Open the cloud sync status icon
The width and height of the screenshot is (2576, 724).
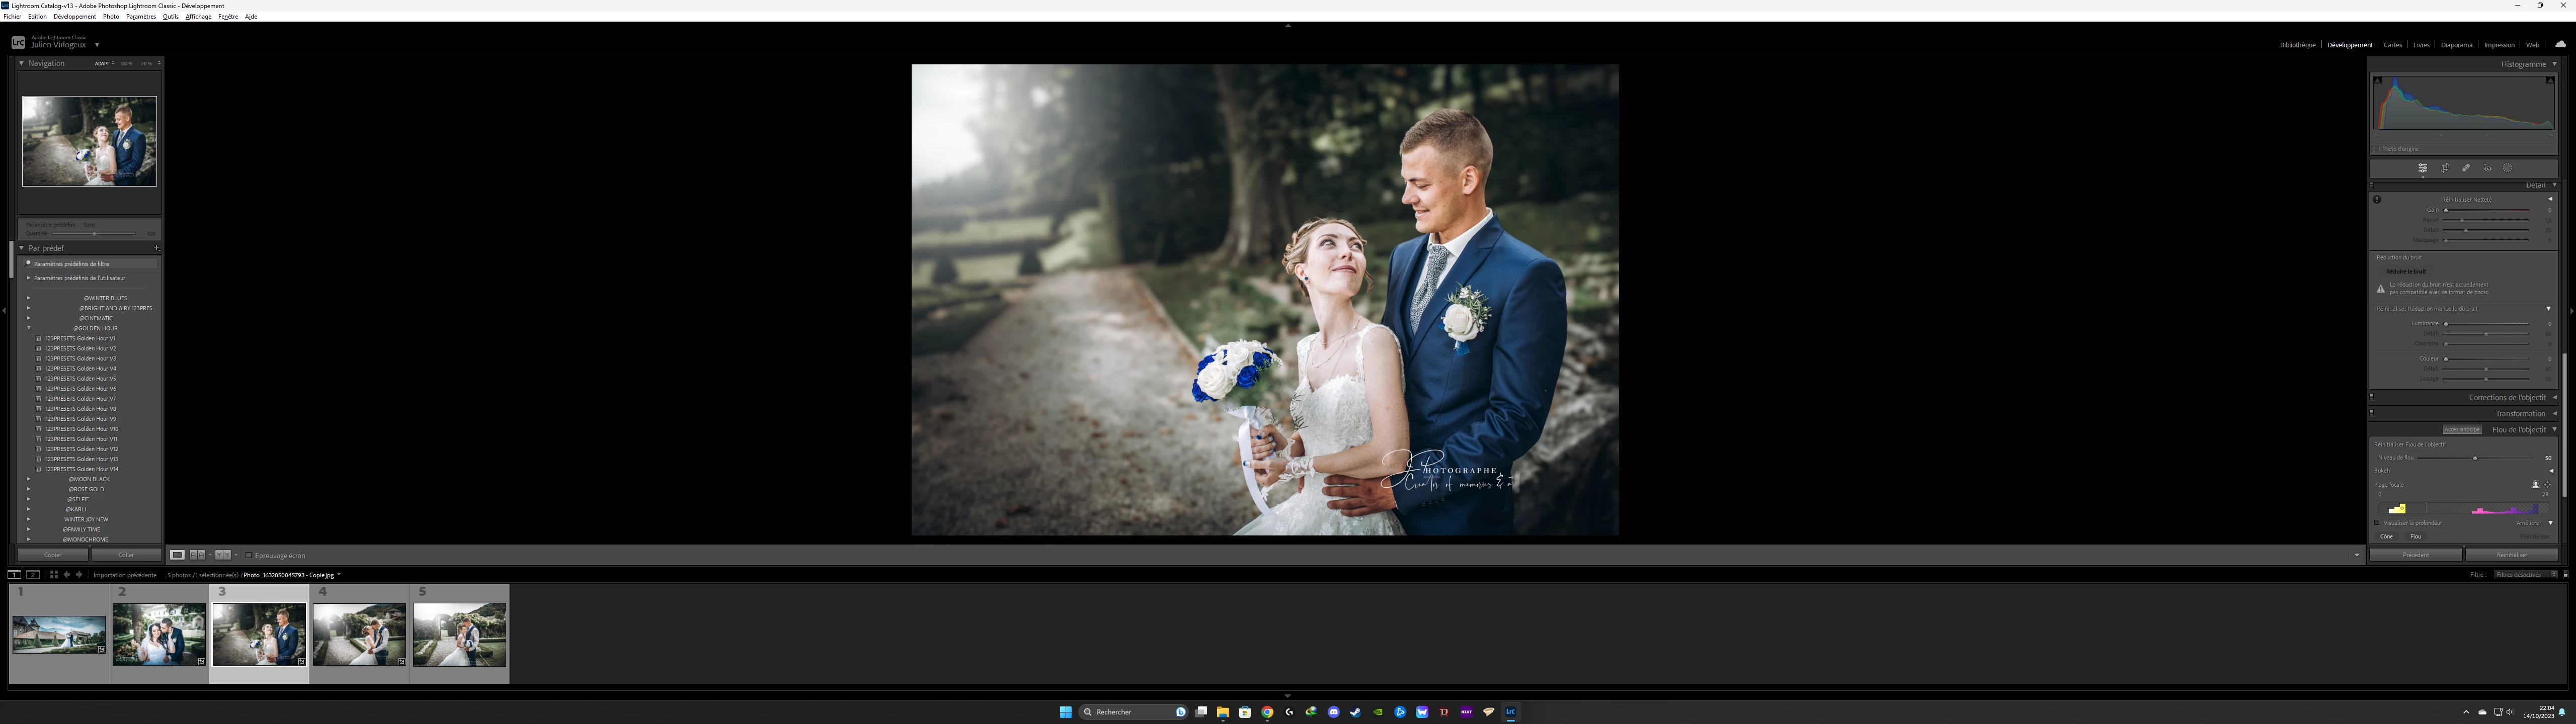tap(2560, 44)
